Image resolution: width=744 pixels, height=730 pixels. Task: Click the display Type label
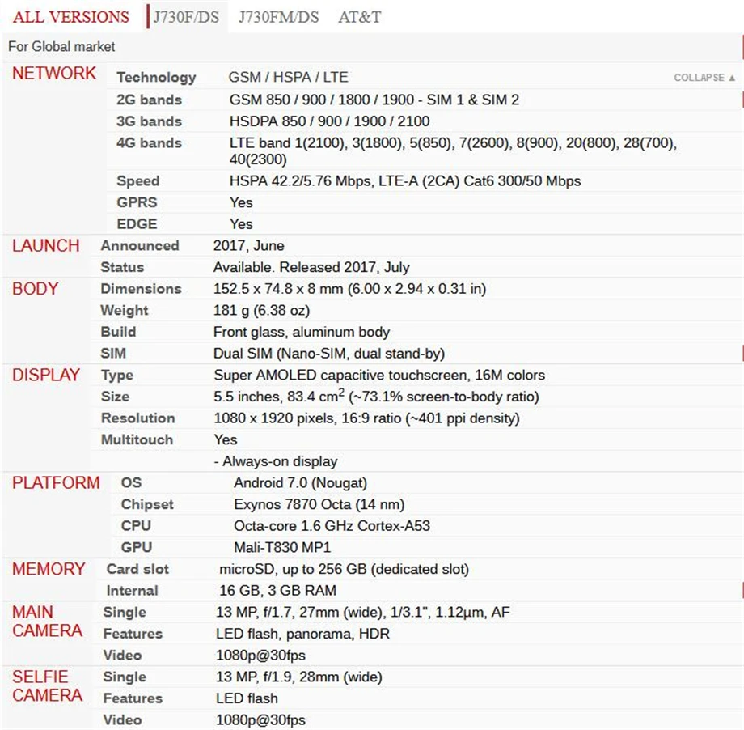click(x=116, y=376)
